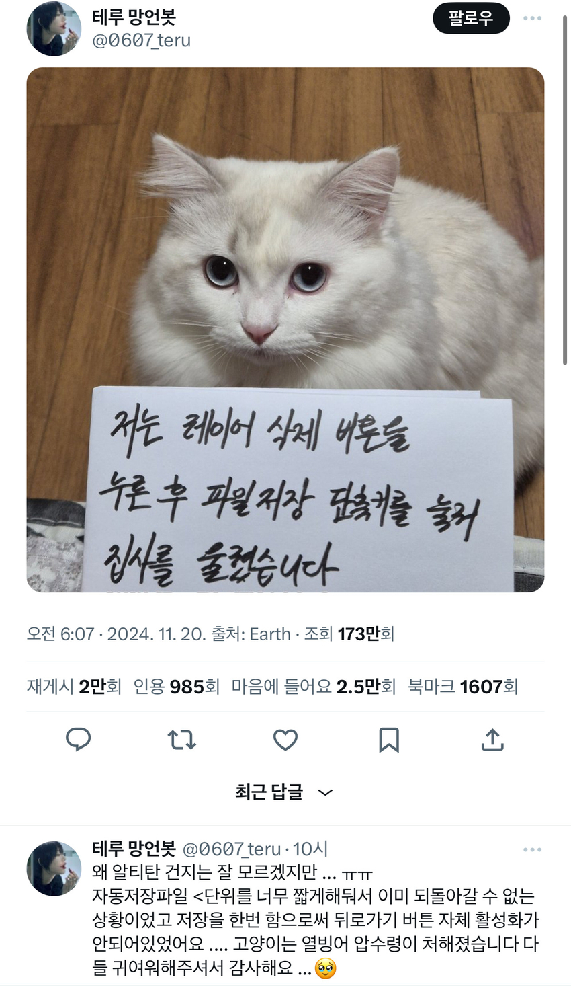Screen dimensions: 571x996
Task: Tap the repost arrows icon
Action: point(181,740)
